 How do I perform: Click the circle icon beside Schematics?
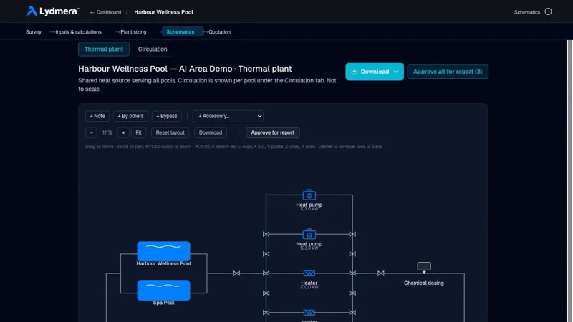pos(548,11)
